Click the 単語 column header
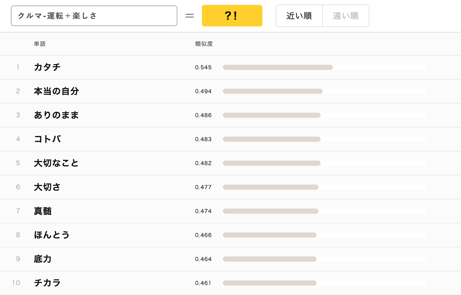 (40, 44)
